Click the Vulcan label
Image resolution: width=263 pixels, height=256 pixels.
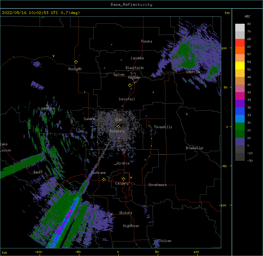166,241
